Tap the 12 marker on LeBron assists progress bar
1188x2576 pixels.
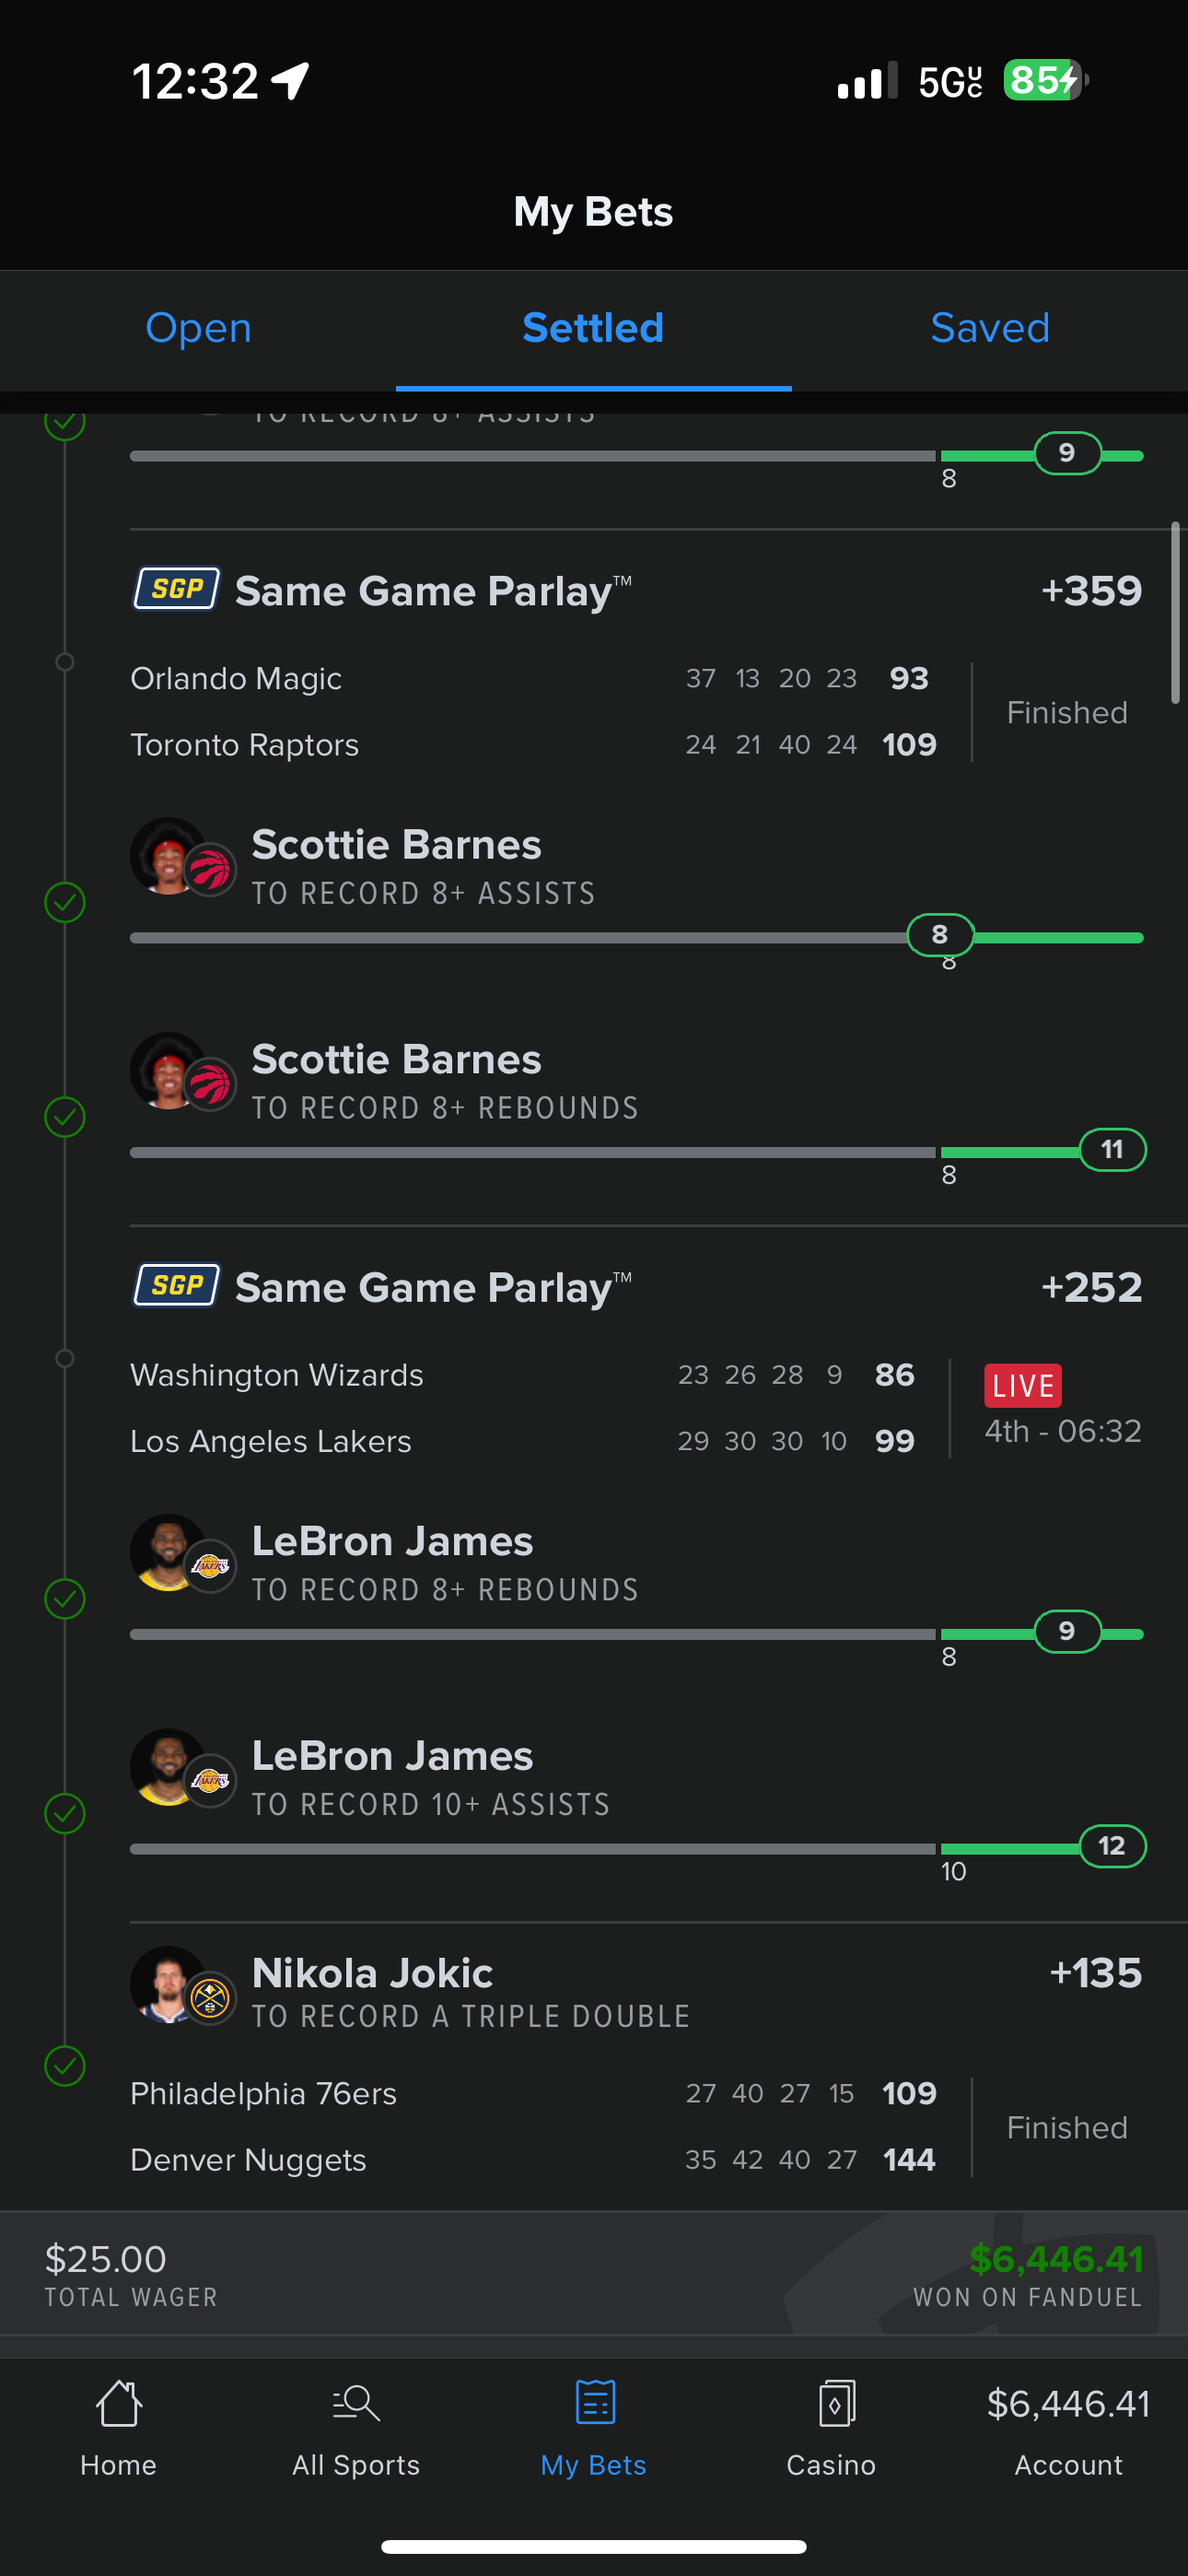1112,1846
